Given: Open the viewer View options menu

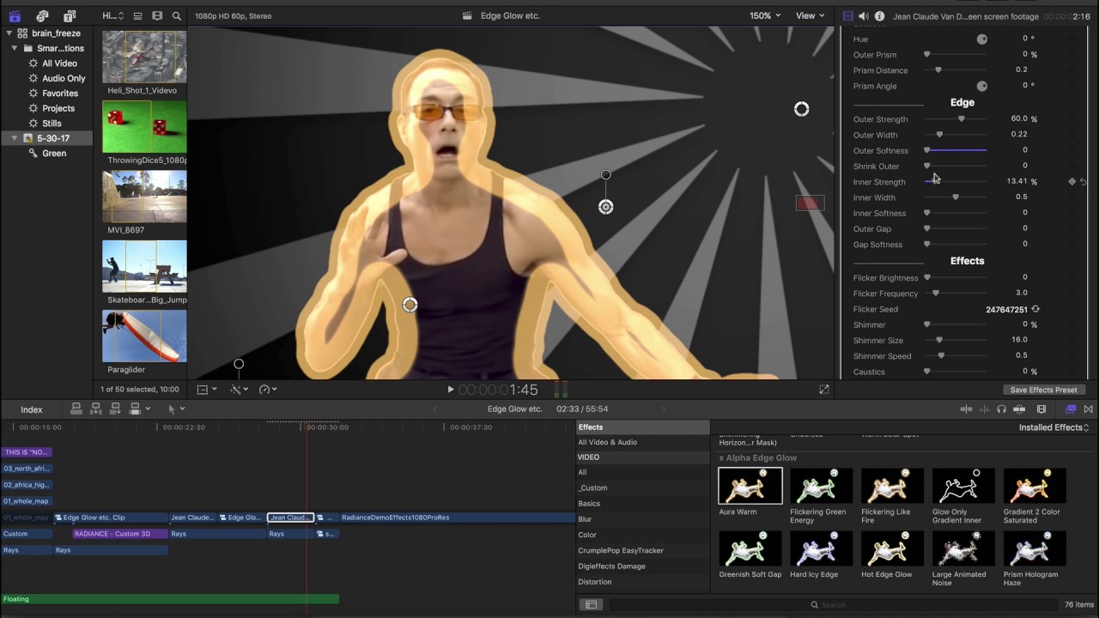Looking at the screenshot, I should click(810, 15).
